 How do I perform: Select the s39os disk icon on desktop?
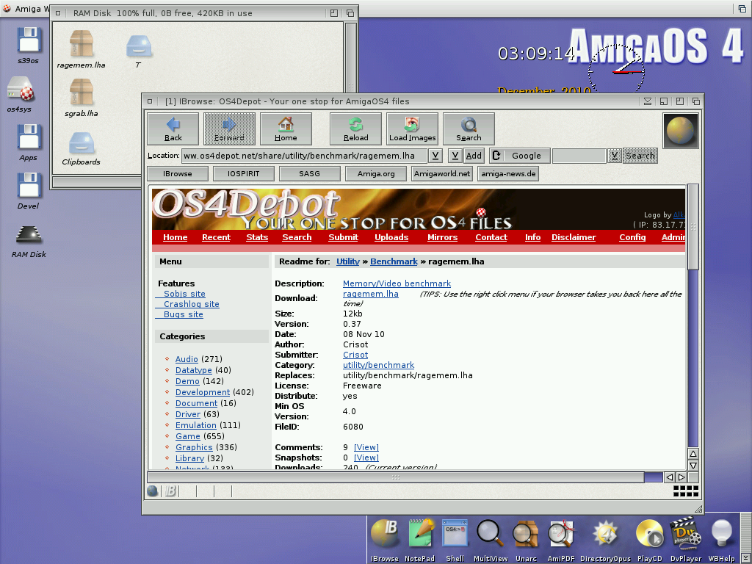click(29, 46)
